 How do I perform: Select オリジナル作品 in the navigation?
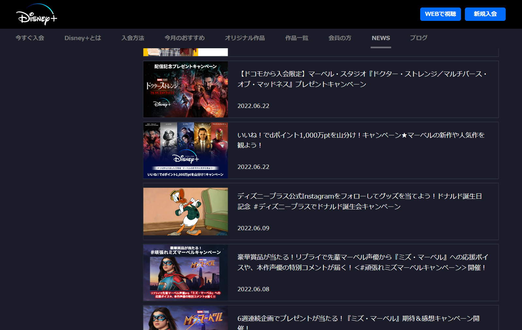[x=245, y=38]
